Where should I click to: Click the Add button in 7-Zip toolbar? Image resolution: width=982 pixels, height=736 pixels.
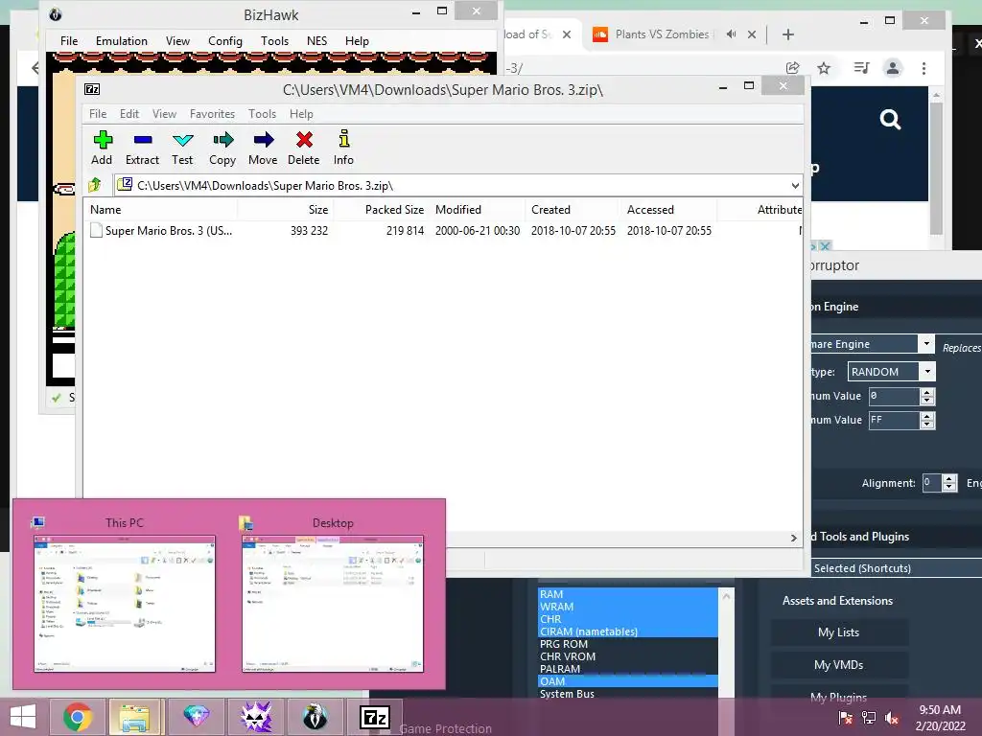pos(102,149)
